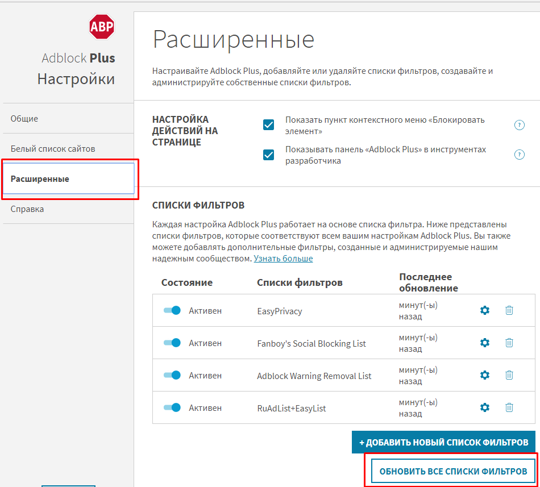Click the EasyPrivacy list name
Image resolution: width=540 pixels, height=487 pixels.
coord(280,311)
